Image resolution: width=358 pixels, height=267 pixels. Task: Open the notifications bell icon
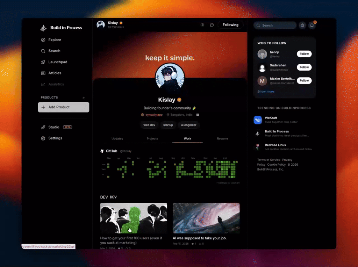pos(312,25)
